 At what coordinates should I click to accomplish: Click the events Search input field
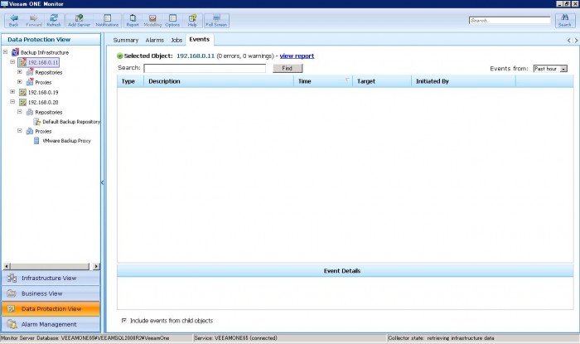(x=204, y=68)
